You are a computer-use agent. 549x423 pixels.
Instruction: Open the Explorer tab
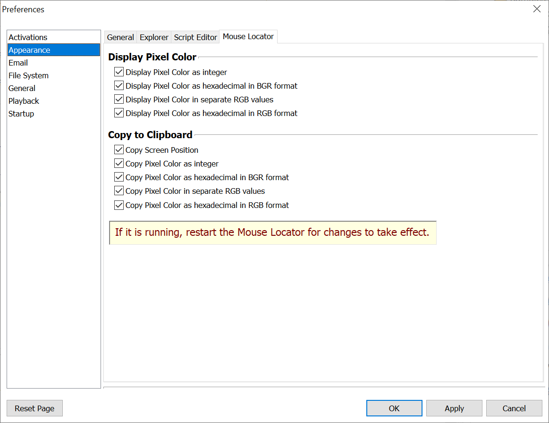pos(154,37)
